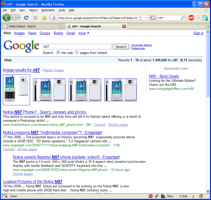
Task: Click the magnifier icon in the toolbar search box
Action: 183,18
